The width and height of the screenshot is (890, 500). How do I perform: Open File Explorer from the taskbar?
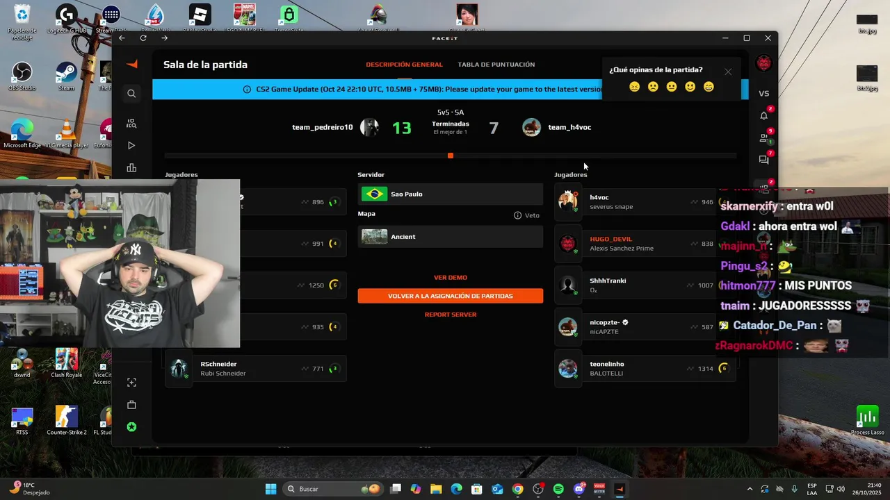[x=436, y=489]
